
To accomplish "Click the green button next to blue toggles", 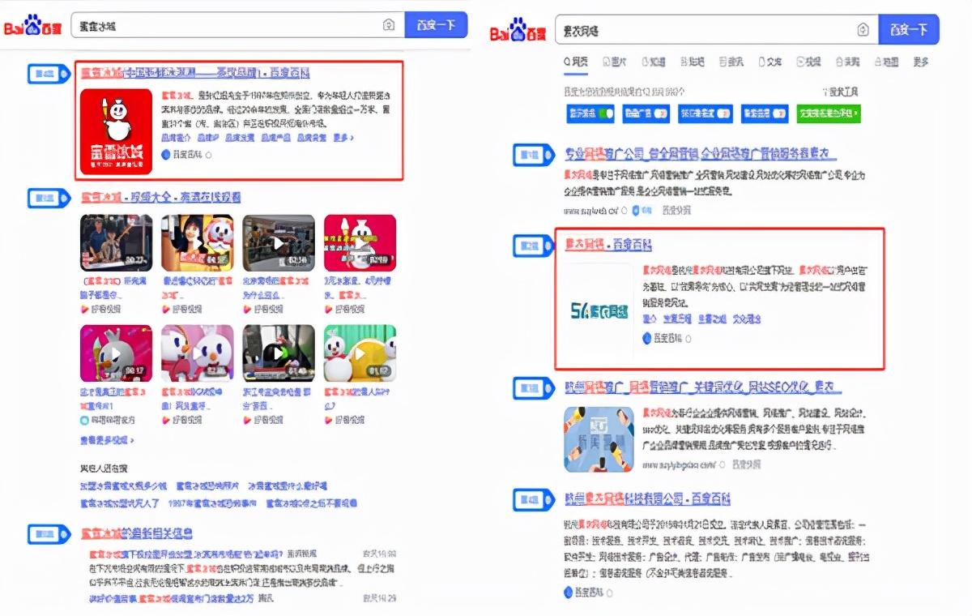I will coord(828,113).
